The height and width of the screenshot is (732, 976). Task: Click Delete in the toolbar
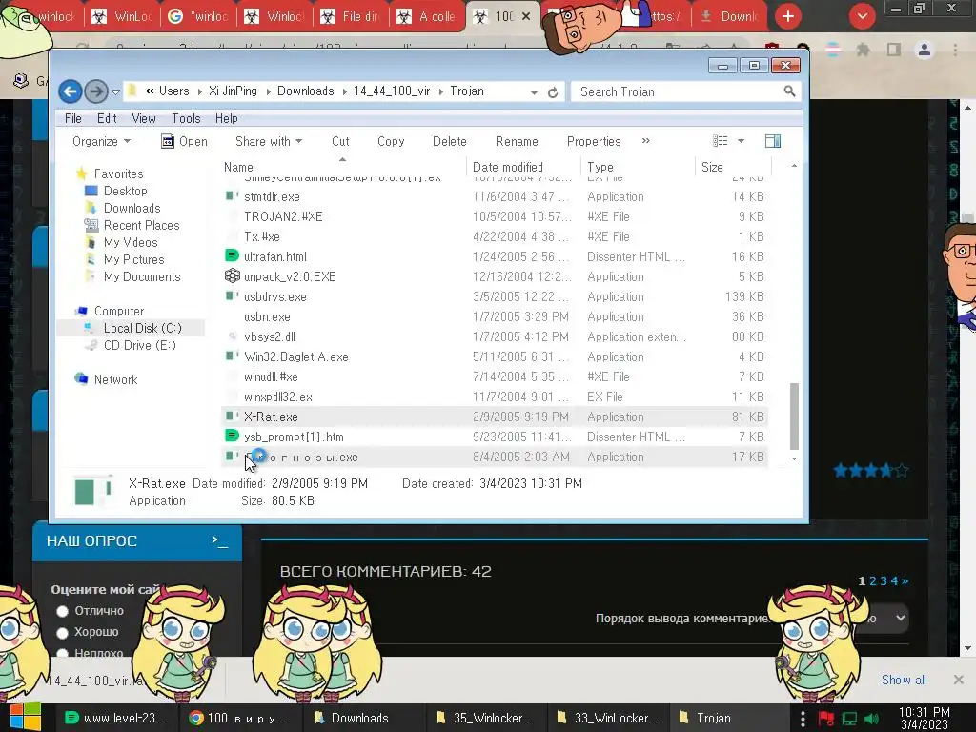point(450,141)
